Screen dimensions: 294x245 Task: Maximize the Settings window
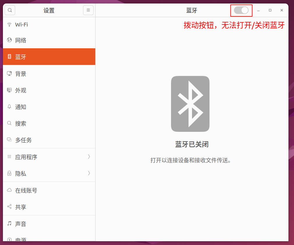pyautogui.click(x=270, y=10)
